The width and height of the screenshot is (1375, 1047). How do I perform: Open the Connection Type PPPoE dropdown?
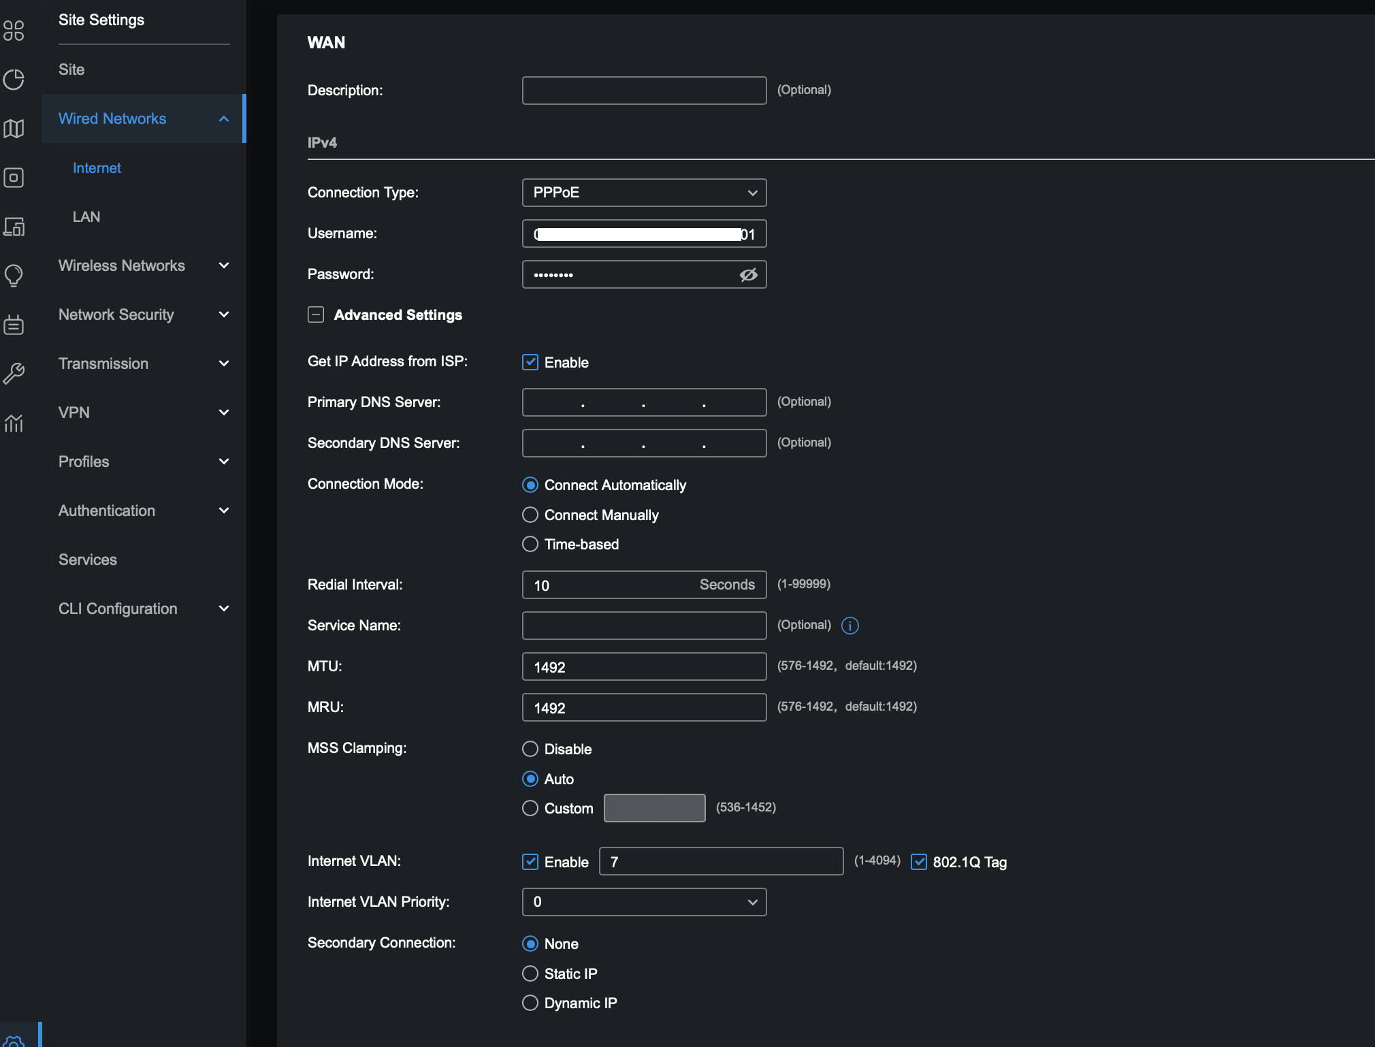[x=643, y=193]
